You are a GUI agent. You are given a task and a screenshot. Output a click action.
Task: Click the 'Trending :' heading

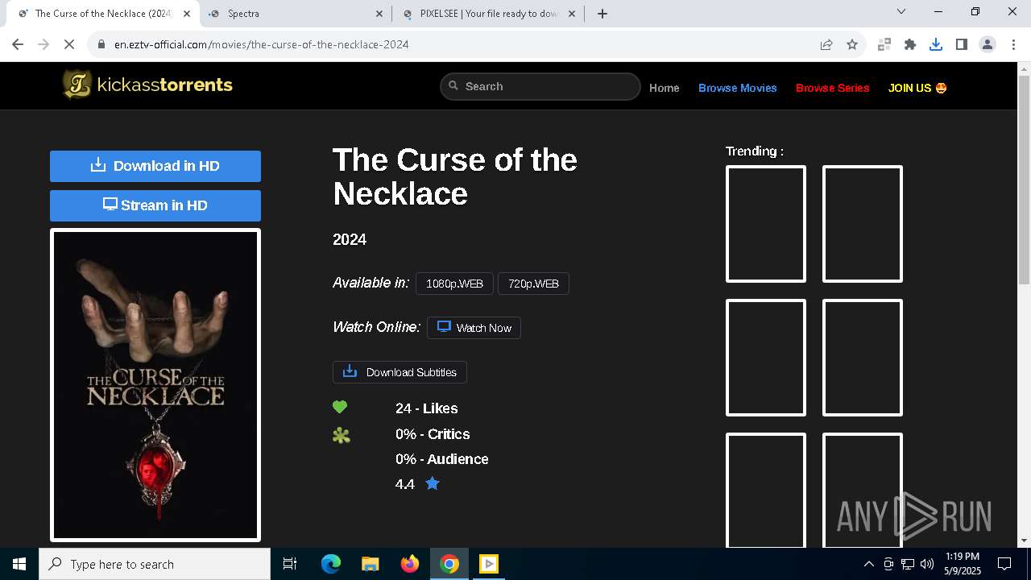[755, 151]
